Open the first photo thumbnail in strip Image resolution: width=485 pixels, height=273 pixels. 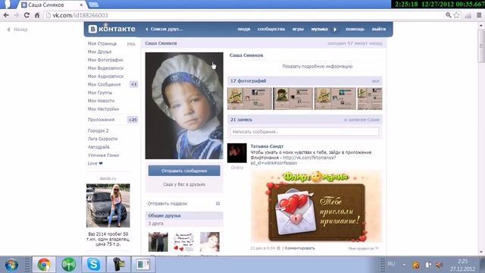tap(249, 99)
